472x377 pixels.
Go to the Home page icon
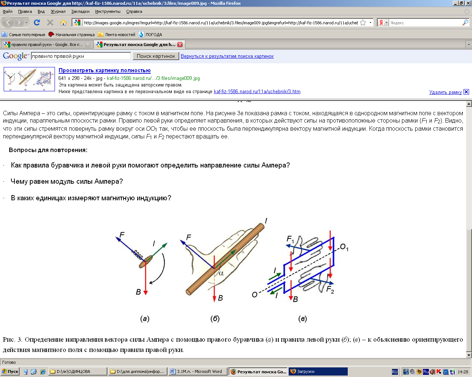point(63,22)
